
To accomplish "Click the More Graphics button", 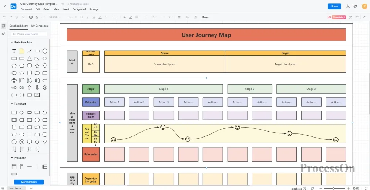I will click(x=29, y=182).
